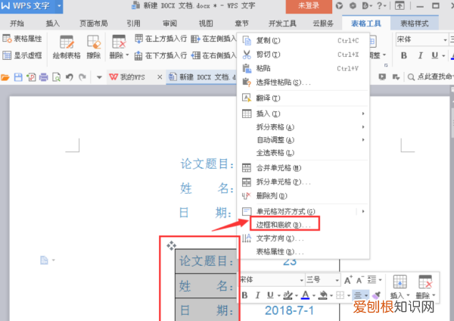The image size is (454, 321).
Task: Click the print icon in quick toolbar
Action: [x=44, y=77]
